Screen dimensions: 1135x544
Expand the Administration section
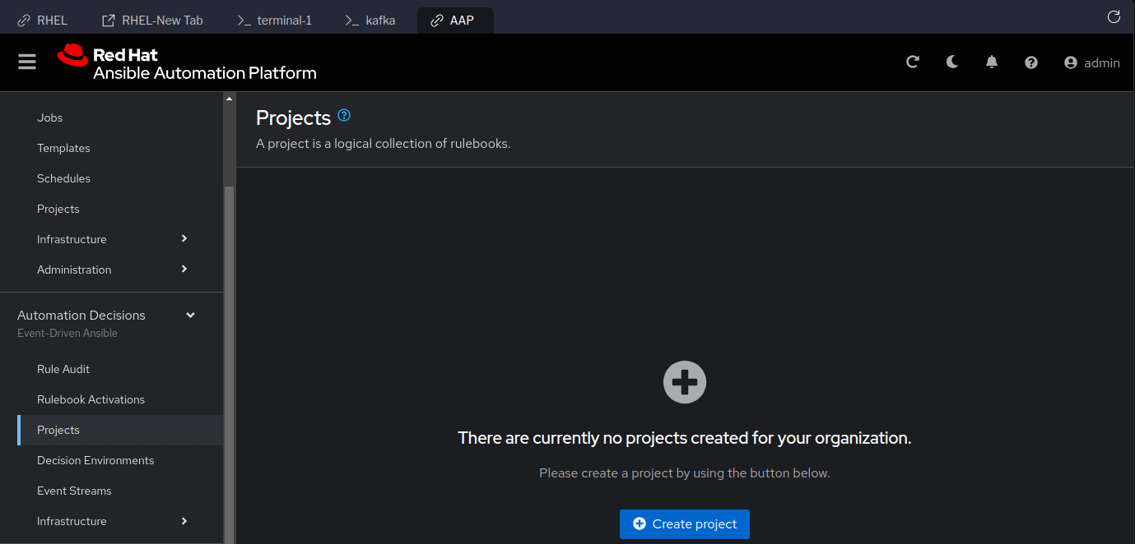point(111,270)
